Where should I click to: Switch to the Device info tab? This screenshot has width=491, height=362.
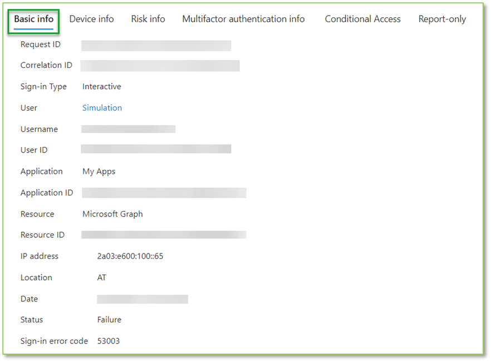click(91, 18)
